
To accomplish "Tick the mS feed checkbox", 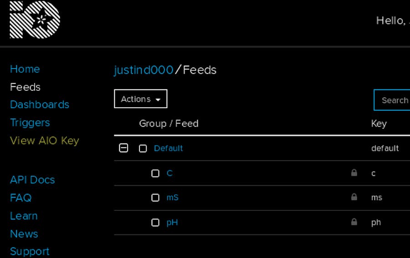I will point(155,198).
